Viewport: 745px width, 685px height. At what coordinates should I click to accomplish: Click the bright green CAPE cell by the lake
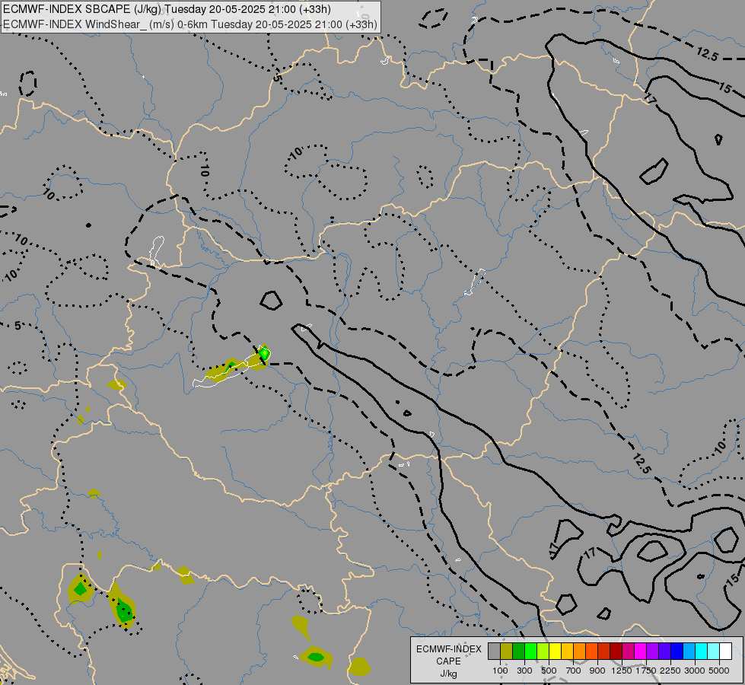pos(265,353)
